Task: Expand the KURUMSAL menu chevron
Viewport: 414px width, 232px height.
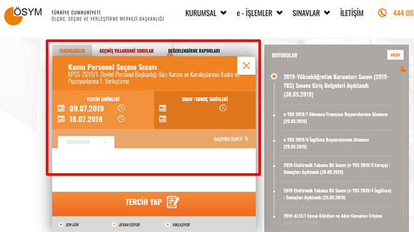Action: [223, 13]
